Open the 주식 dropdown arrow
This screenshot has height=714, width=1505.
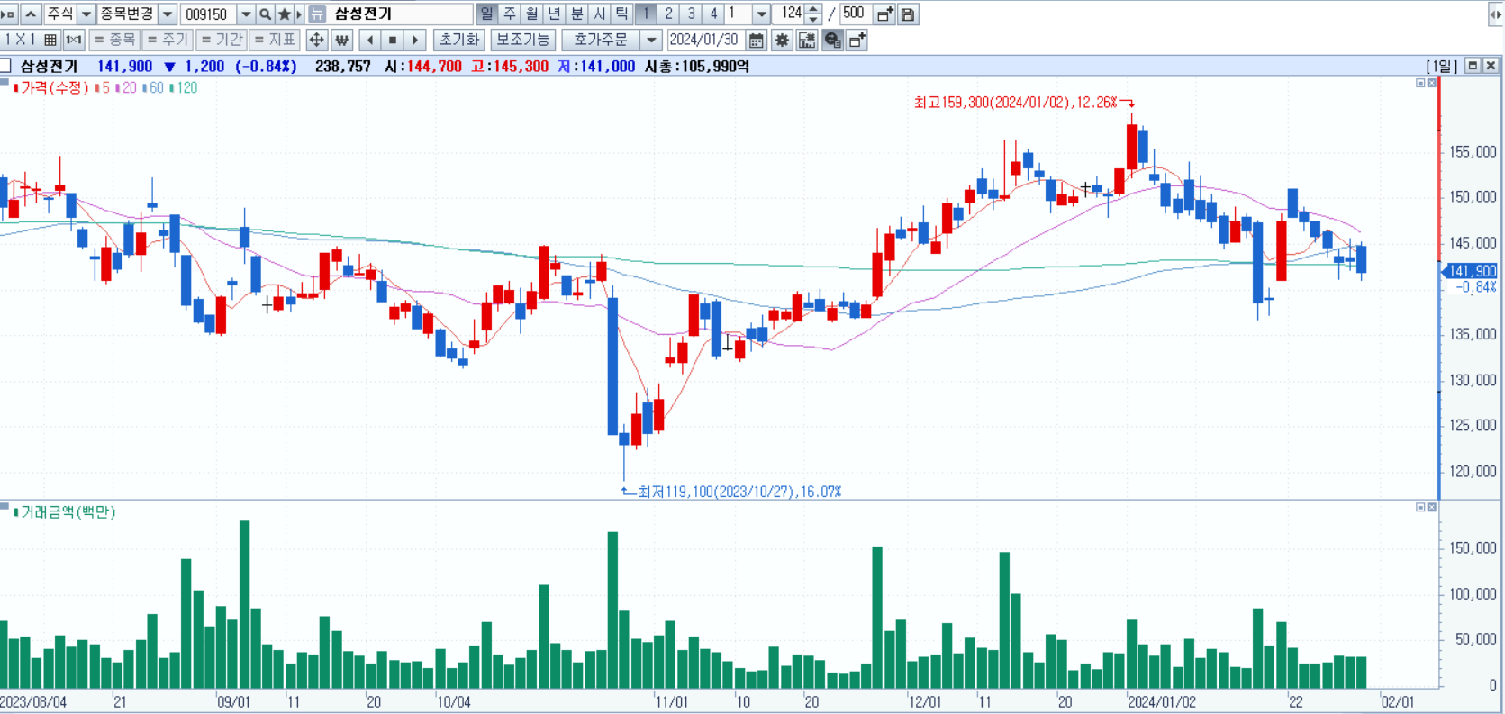(x=86, y=14)
